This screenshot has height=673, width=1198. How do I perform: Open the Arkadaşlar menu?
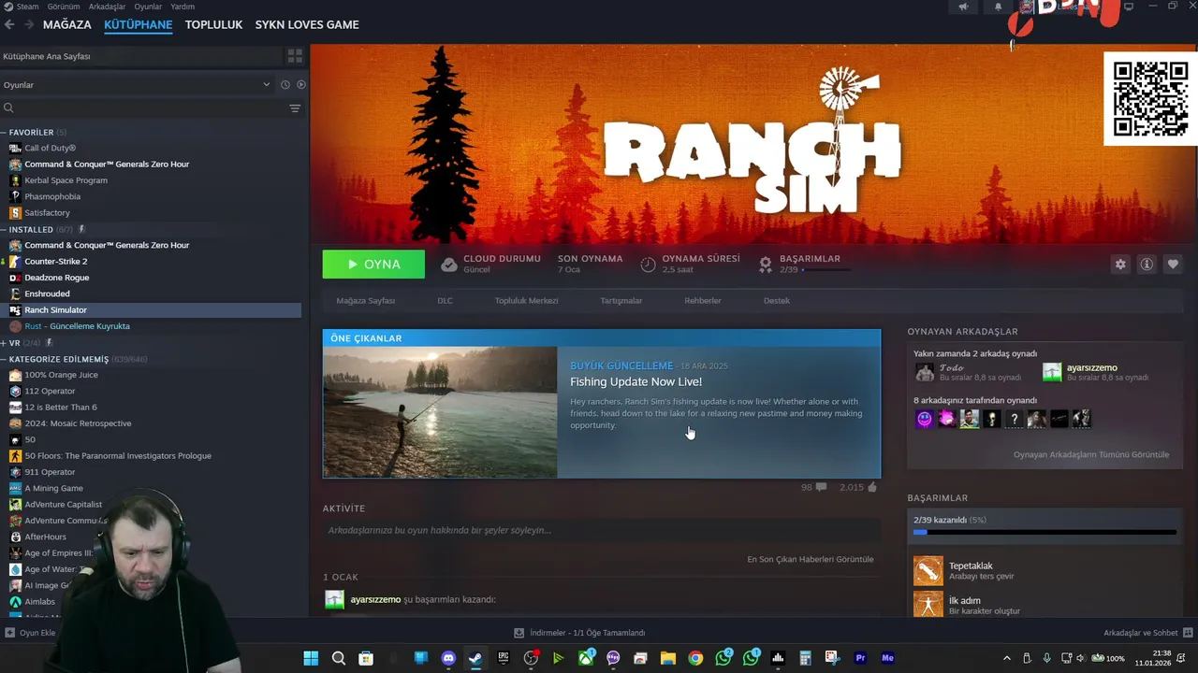[x=107, y=7]
